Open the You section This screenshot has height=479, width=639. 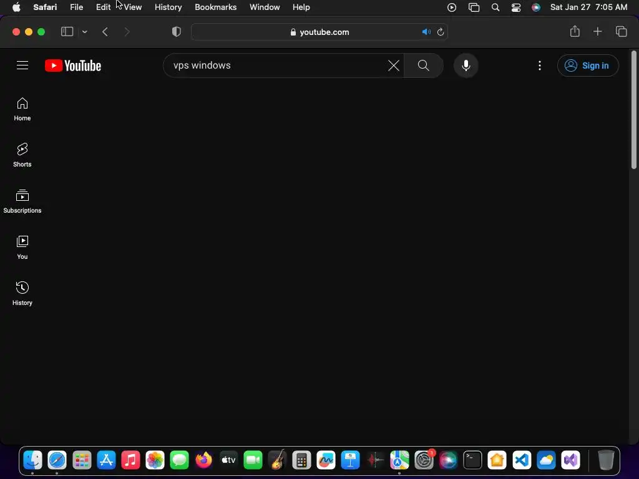[22, 247]
